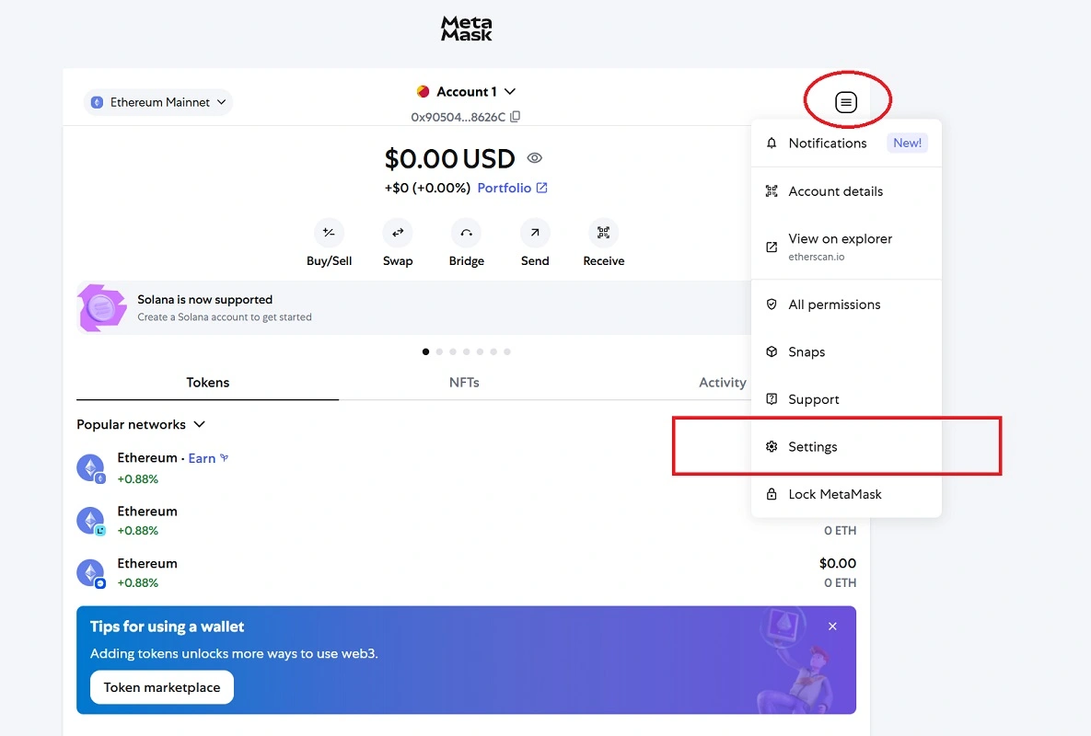Click the MetaMask logo at top

[x=466, y=29]
